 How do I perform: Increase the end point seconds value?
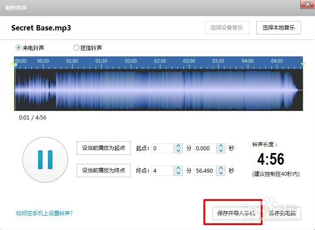[x=221, y=168]
